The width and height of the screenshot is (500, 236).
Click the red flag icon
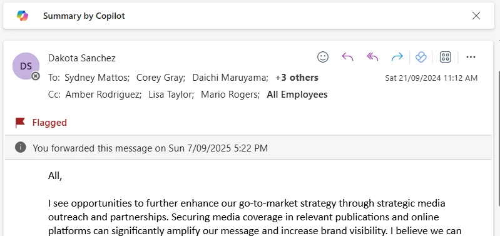[x=20, y=123]
